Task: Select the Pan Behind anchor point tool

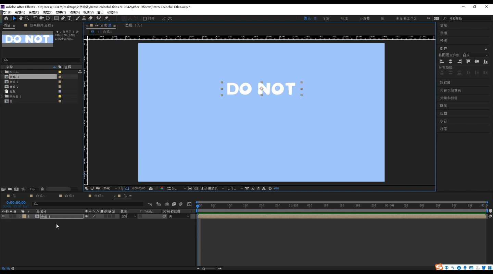Action: pyautogui.click(x=48, y=18)
